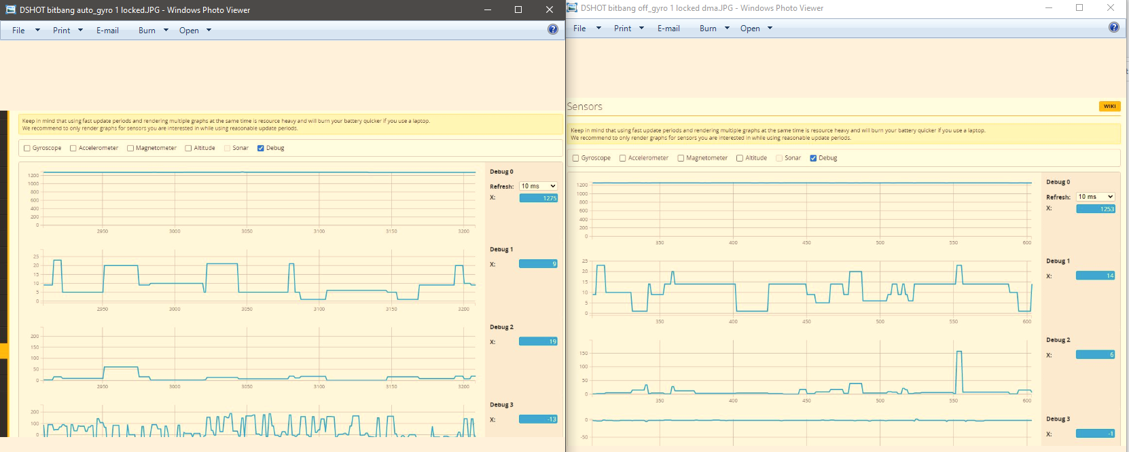Image resolution: width=1129 pixels, height=452 pixels.
Task: Toggle Sonar checkbox in right image
Action: pos(779,158)
